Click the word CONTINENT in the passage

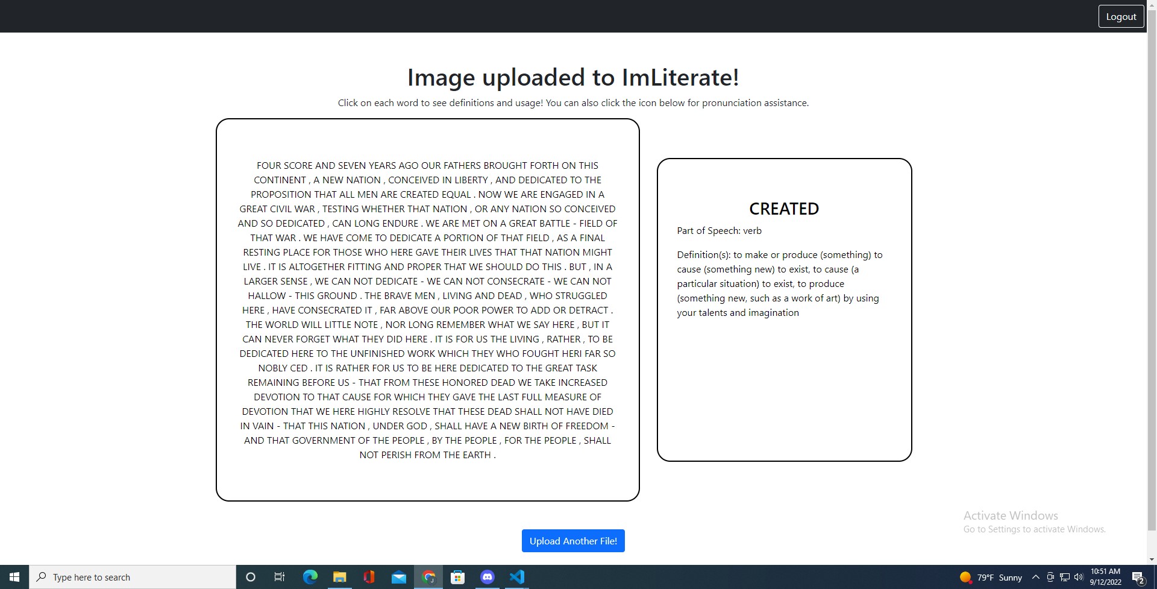(280, 180)
